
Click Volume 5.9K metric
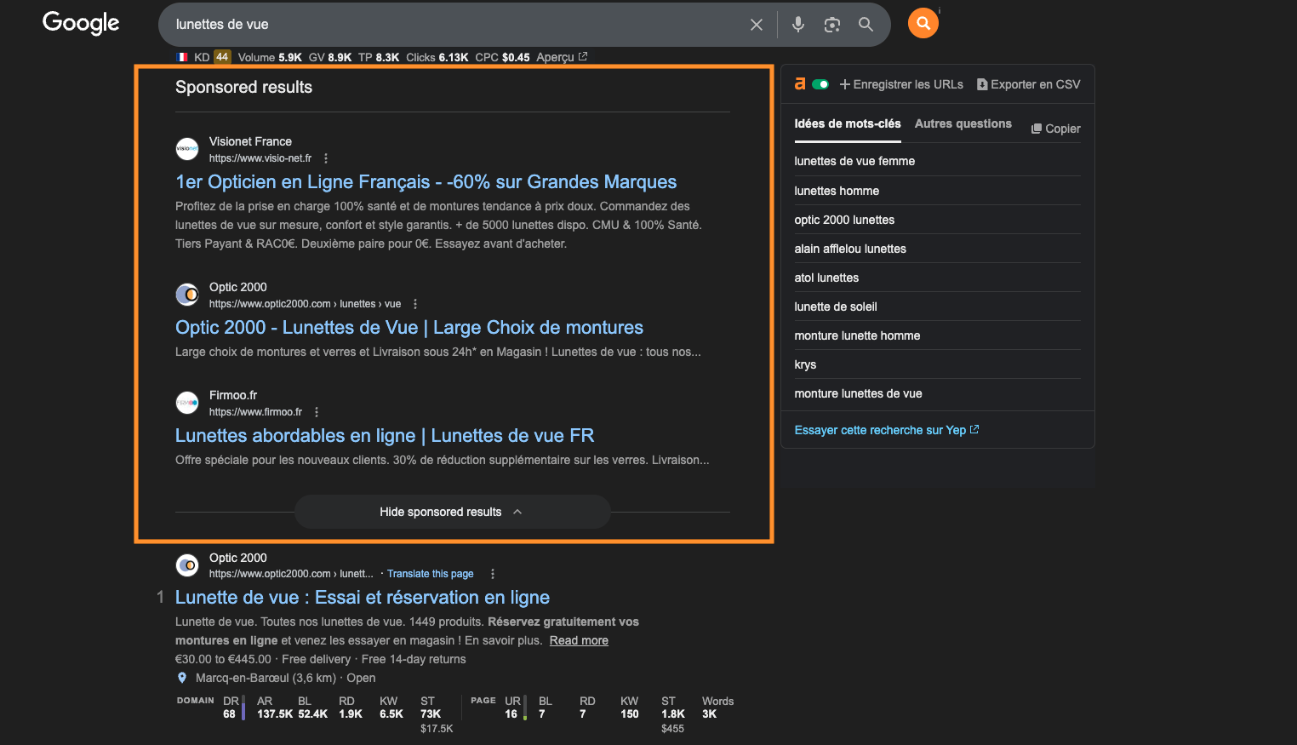(x=270, y=57)
